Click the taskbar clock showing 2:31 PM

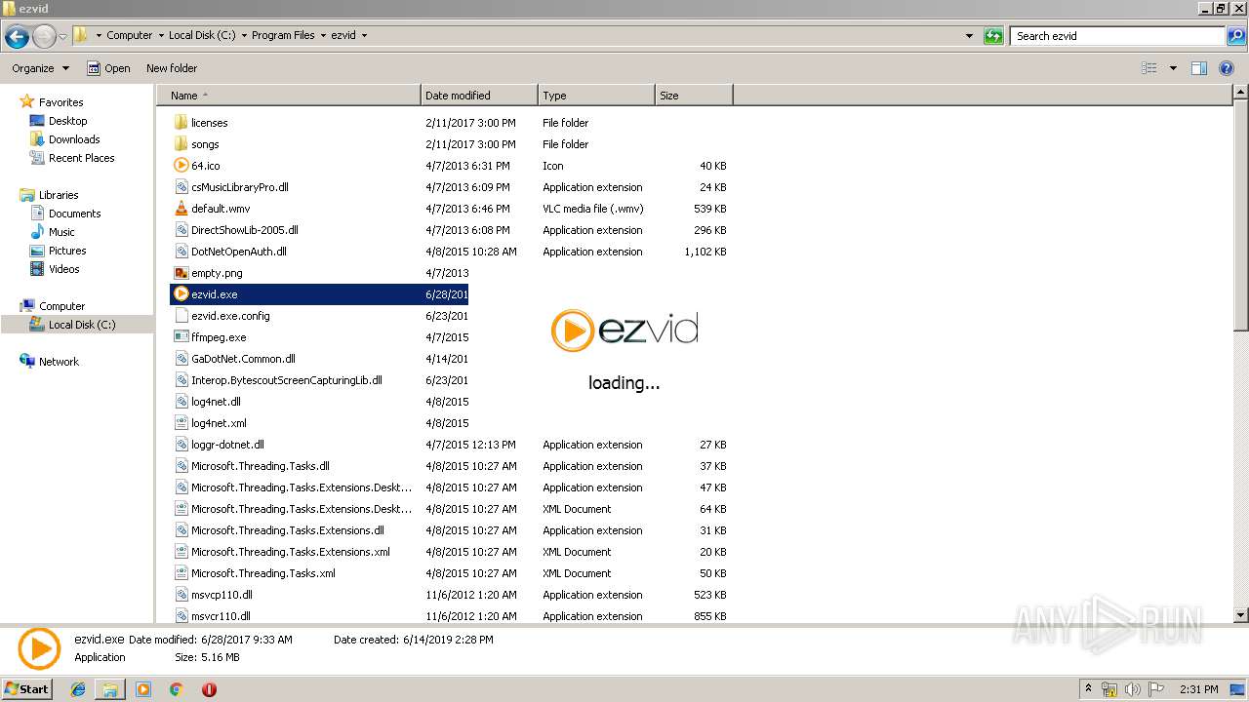(1198, 689)
